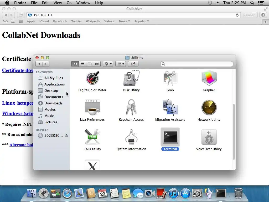
Task: Click Finder Share button in toolbar
Action: point(133,64)
